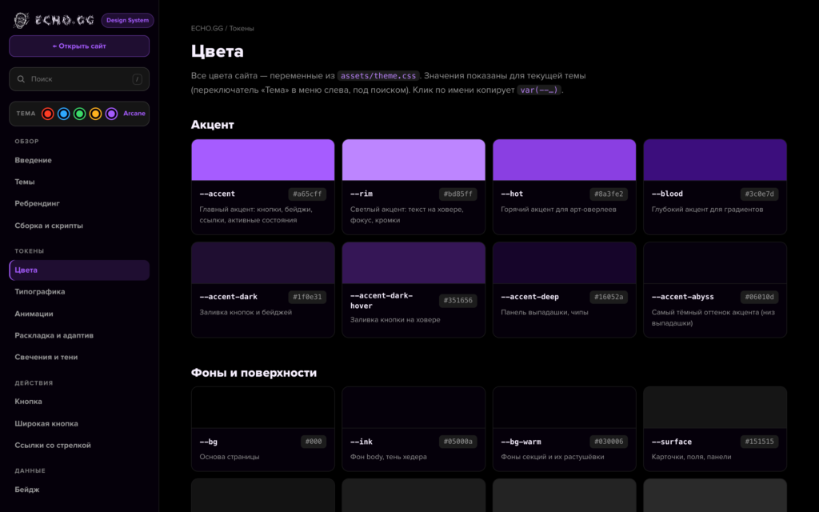Image resolution: width=819 pixels, height=512 pixels.
Task: Open the Ребрендинг sidebar item
Action: pyautogui.click(x=37, y=204)
